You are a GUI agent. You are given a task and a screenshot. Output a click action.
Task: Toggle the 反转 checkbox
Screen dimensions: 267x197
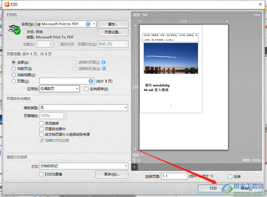click(x=230, y=177)
